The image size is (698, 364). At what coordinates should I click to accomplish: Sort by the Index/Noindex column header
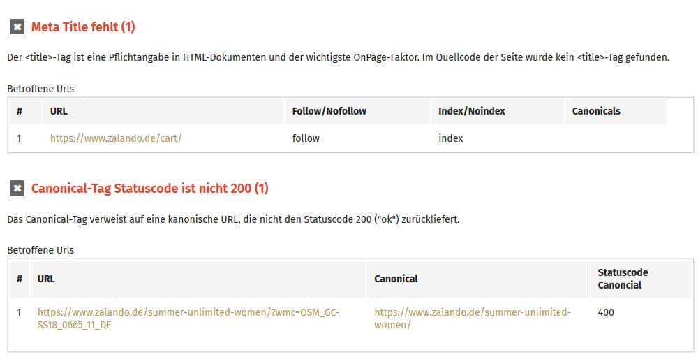coord(471,111)
